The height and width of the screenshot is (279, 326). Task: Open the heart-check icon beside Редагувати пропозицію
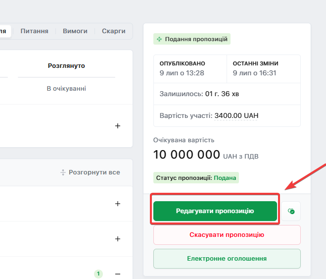(291, 211)
